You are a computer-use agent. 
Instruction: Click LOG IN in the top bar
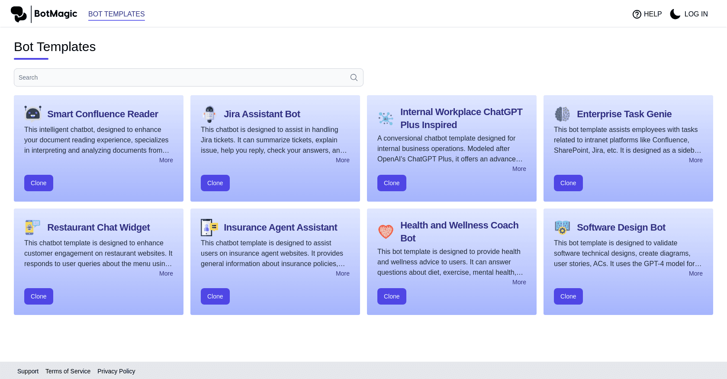tap(696, 14)
